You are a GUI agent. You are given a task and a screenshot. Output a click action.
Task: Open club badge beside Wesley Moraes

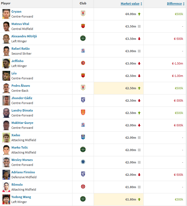[83, 162]
